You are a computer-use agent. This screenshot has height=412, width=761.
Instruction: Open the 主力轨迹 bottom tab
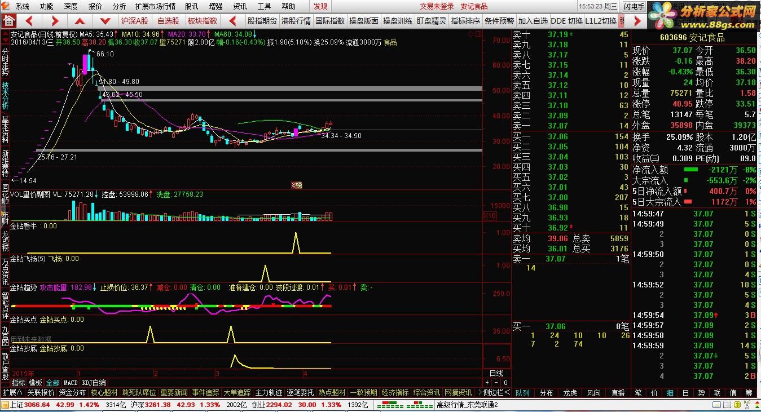pos(269,392)
